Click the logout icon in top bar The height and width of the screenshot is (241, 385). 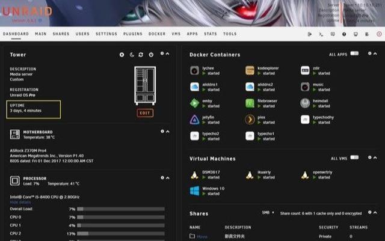click(x=310, y=34)
